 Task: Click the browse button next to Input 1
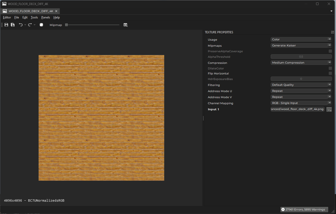[329, 109]
